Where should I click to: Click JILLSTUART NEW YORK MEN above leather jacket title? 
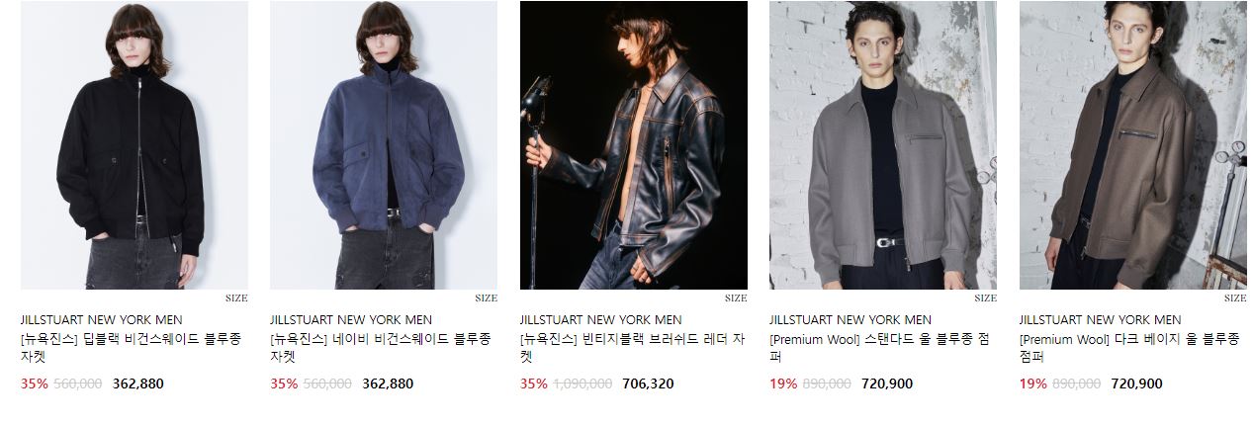click(600, 320)
